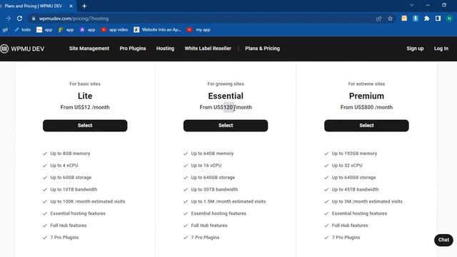Reload the page with refresh icon
Image resolution: width=457 pixels, height=257 pixels.
coord(19,19)
